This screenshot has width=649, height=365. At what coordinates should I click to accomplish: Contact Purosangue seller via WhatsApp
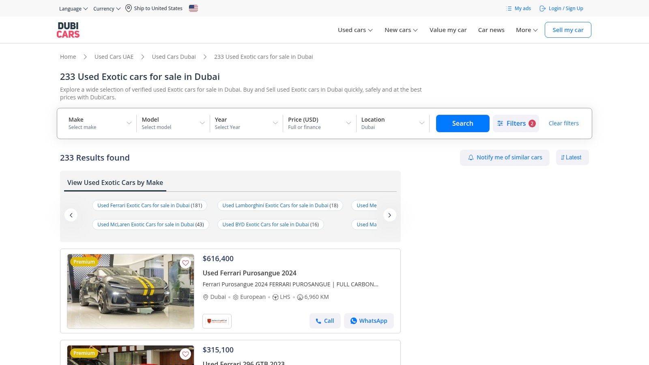[x=369, y=321]
